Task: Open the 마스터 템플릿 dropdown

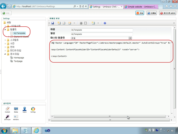Action: tap(130, 38)
